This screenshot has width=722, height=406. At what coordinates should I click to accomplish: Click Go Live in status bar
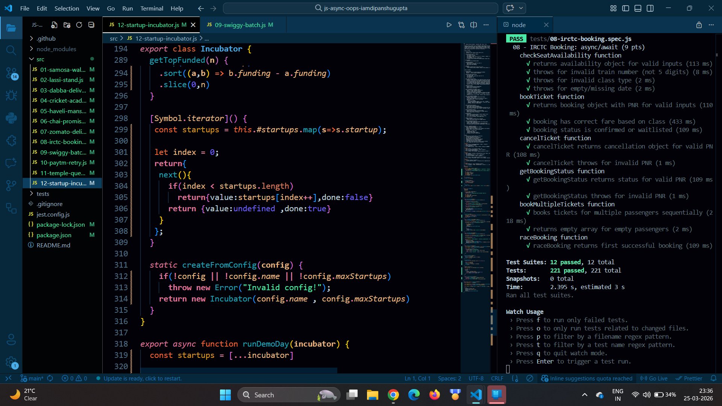[654, 378]
